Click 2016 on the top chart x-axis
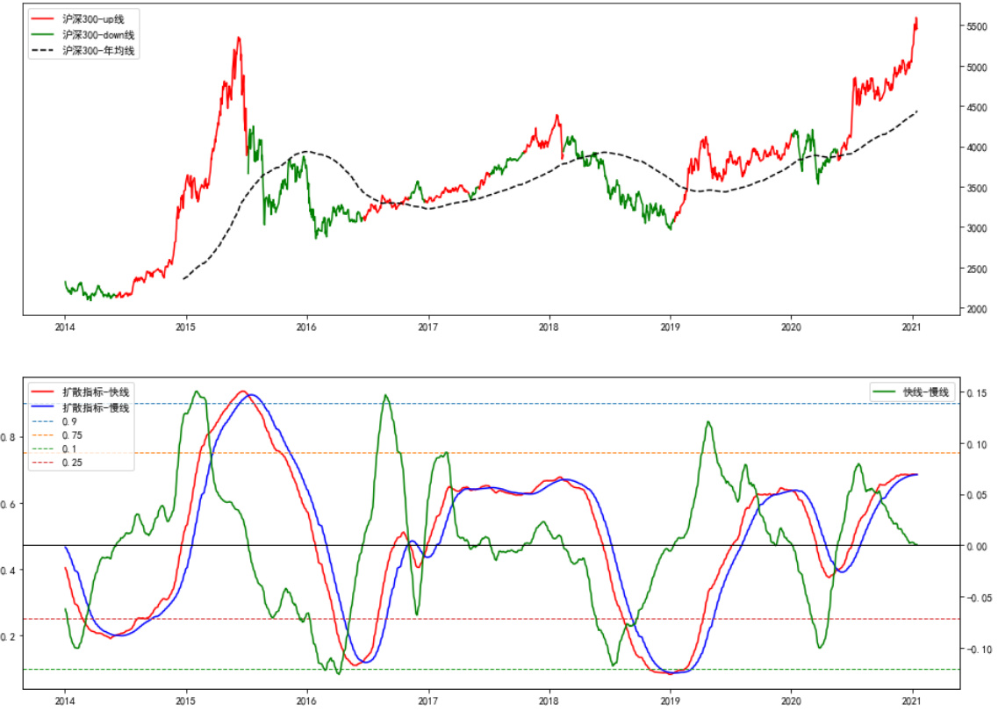The height and width of the screenshot is (711, 998). click(306, 327)
